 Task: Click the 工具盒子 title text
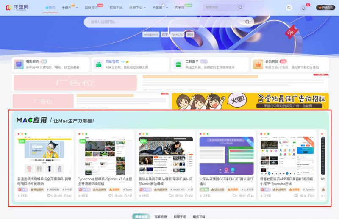point(192,61)
